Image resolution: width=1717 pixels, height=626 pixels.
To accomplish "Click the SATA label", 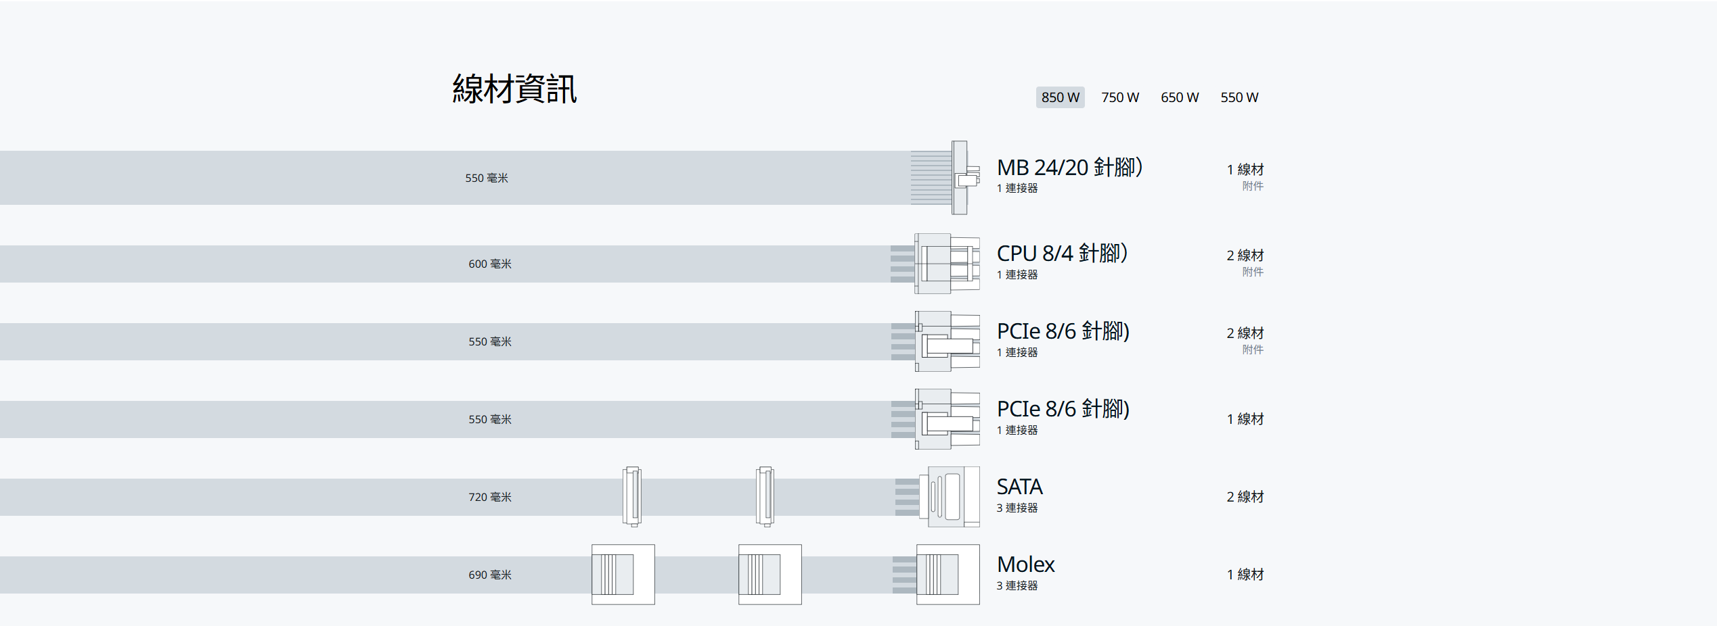I will coord(1019,487).
